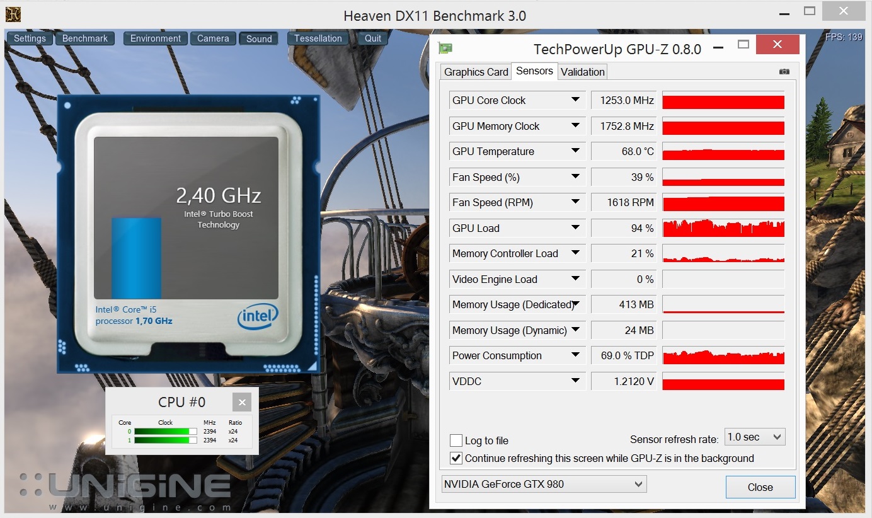Click the blue Turbo Boost frequency bar
Viewport: 872px width, 518px height.
click(137, 258)
